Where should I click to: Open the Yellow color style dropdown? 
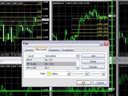coord(59,74)
